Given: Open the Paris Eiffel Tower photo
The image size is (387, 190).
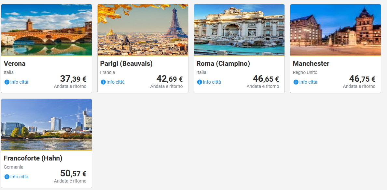Looking at the screenshot, I should (x=143, y=30).
